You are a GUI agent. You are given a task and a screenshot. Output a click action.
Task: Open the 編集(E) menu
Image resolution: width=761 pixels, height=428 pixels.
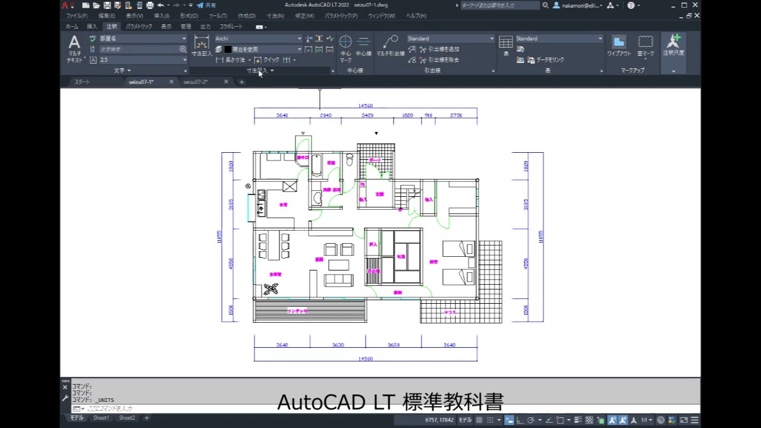[106, 16]
